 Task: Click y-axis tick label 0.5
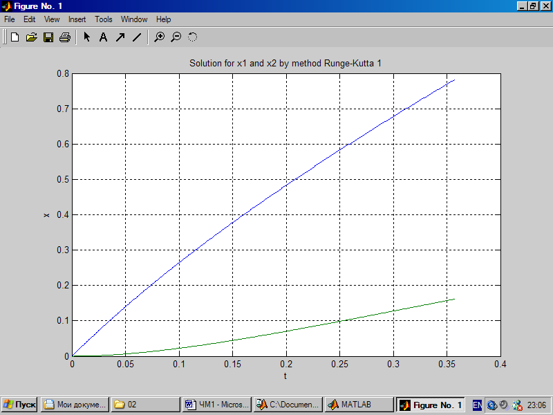[63, 179]
